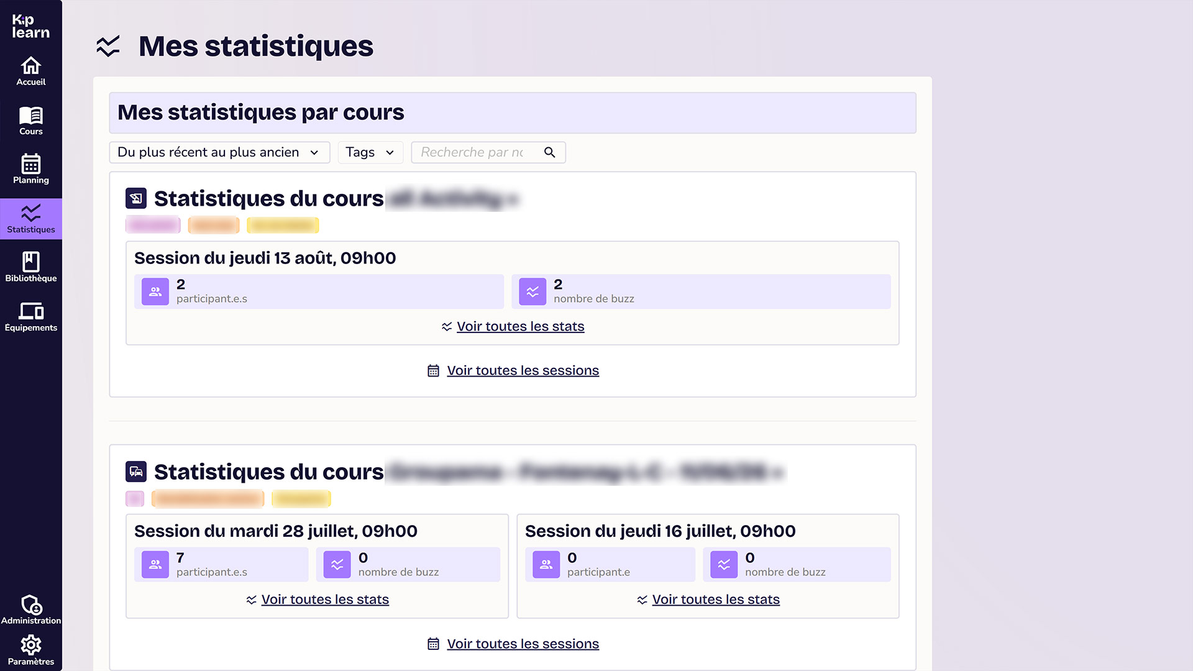The image size is (1193, 671).
Task: Expand the Tags filter dropdown
Action: pos(370,152)
